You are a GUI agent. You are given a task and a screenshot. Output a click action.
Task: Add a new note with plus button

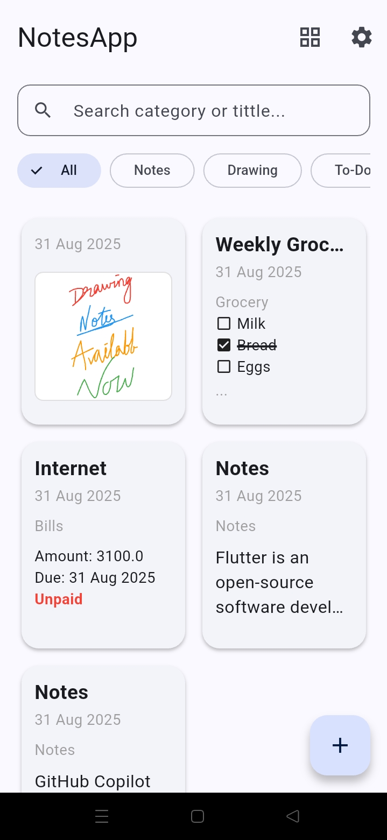point(340,745)
